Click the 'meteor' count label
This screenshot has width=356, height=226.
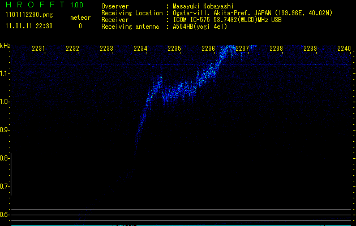pos(80,18)
